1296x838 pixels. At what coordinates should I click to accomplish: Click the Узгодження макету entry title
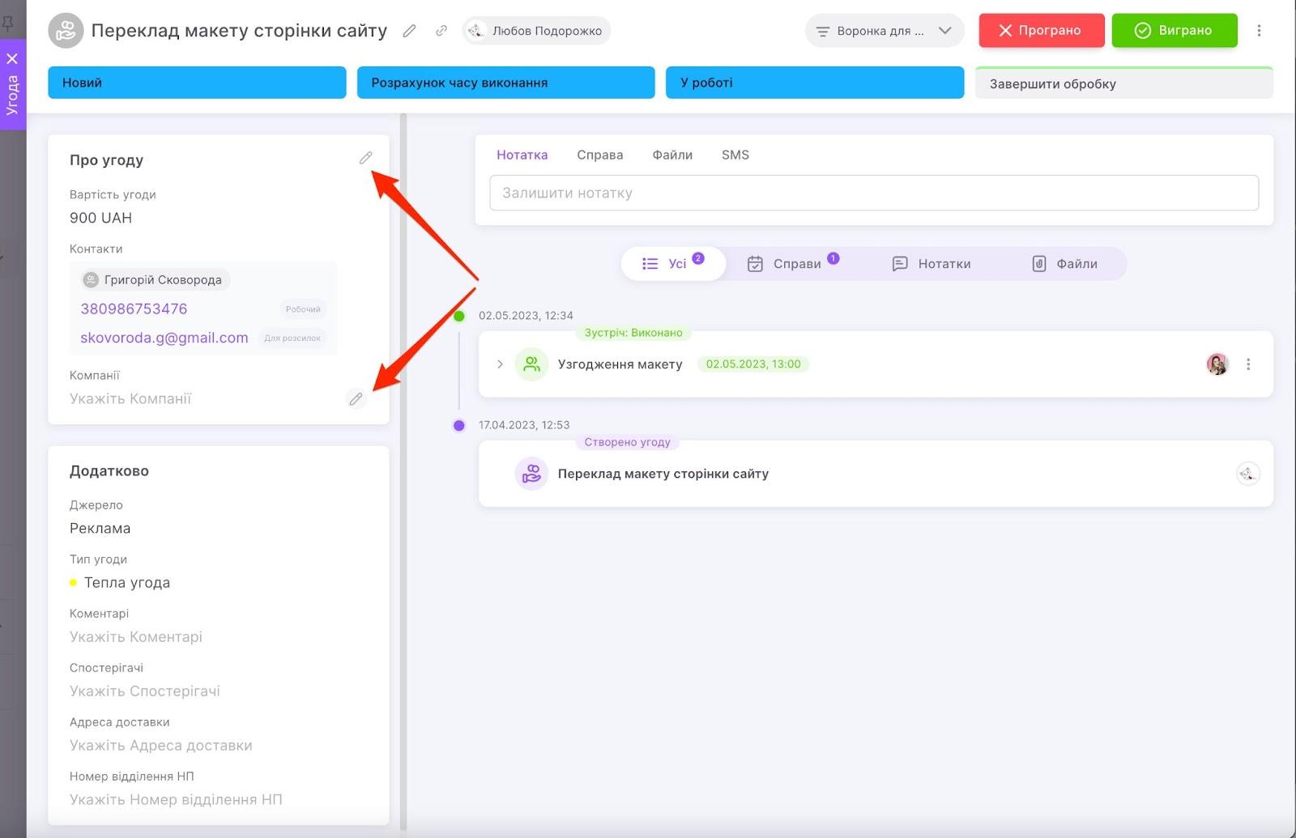click(620, 364)
